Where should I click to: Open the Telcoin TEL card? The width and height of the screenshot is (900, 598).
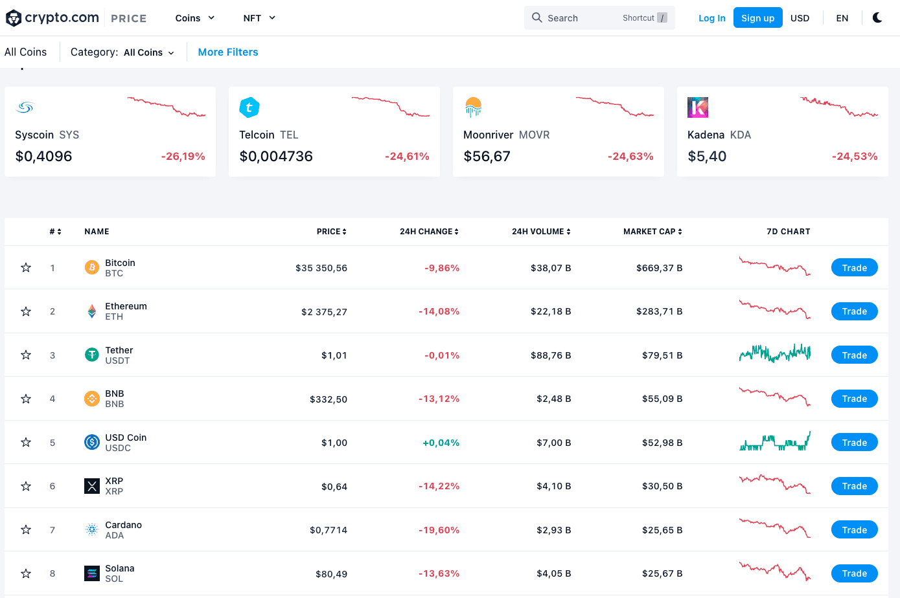pyautogui.click(x=334, y=131)
